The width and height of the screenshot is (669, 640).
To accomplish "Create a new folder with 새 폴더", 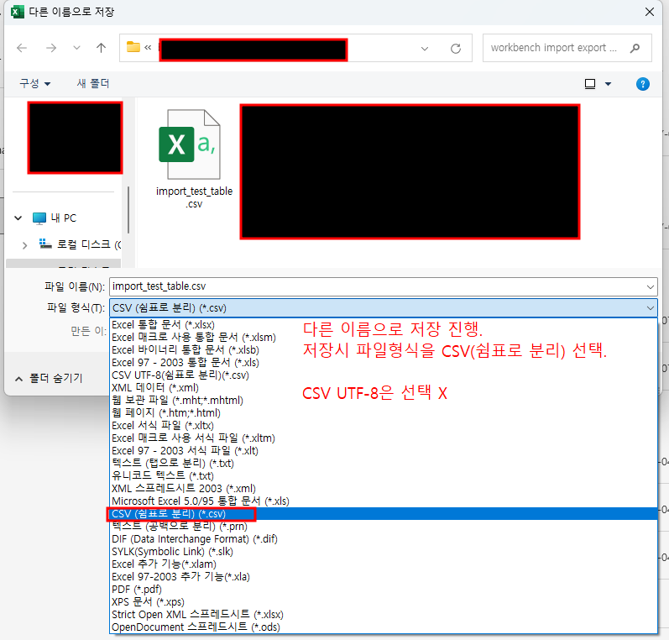I will (x=93, y=83).
